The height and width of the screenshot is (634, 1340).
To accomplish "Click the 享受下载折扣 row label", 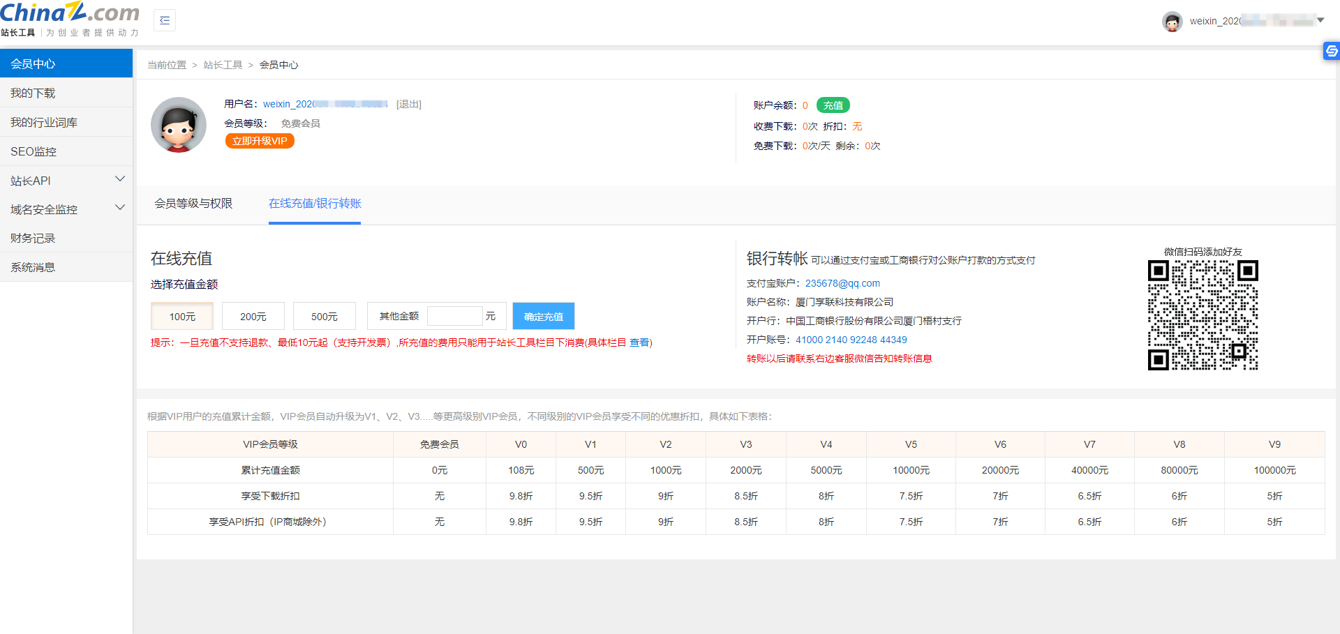I will point(271,496).
